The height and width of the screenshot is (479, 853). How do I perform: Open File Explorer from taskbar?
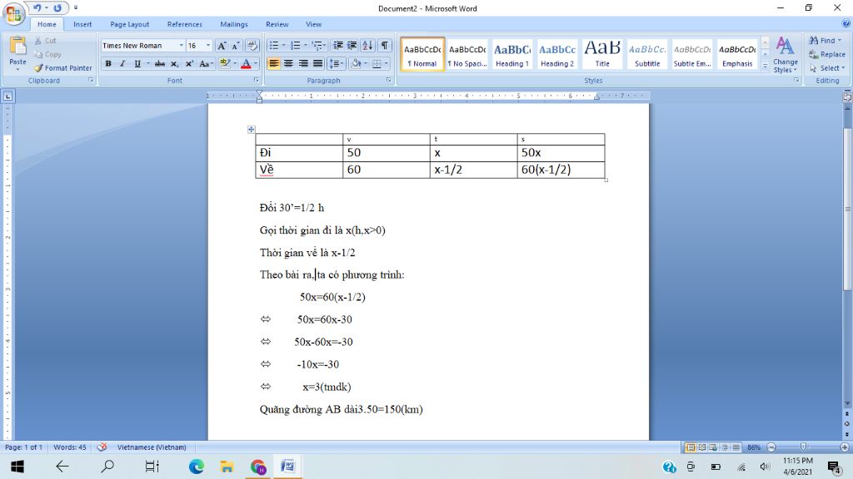click(x=227, y=467)
